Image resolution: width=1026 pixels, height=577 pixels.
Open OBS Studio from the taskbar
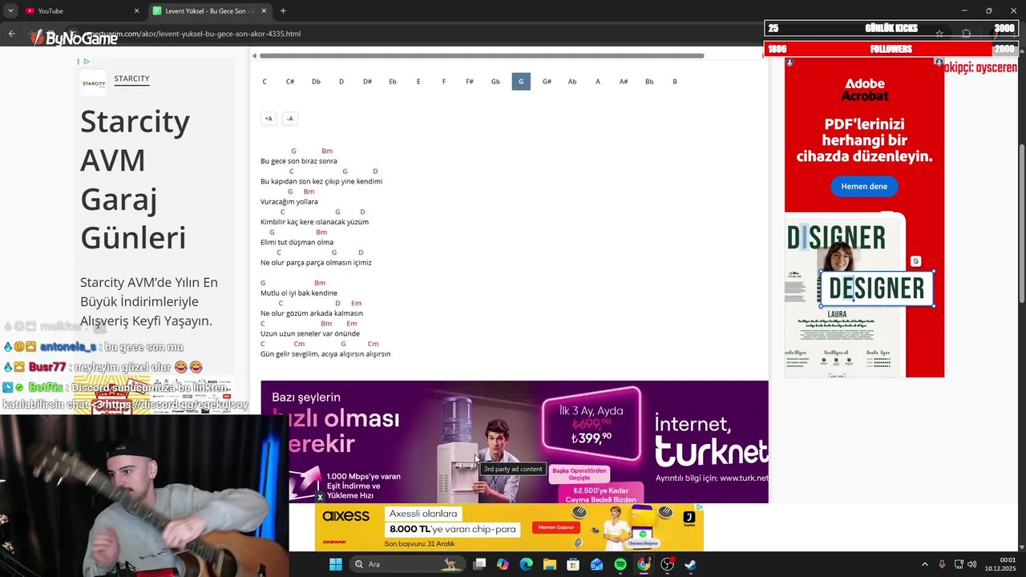[668, 564]
